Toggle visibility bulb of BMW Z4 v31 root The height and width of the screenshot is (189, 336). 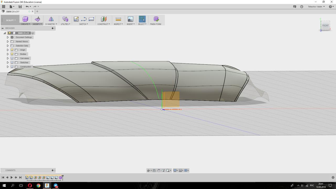pyautogui.click(x=10, y=33)
